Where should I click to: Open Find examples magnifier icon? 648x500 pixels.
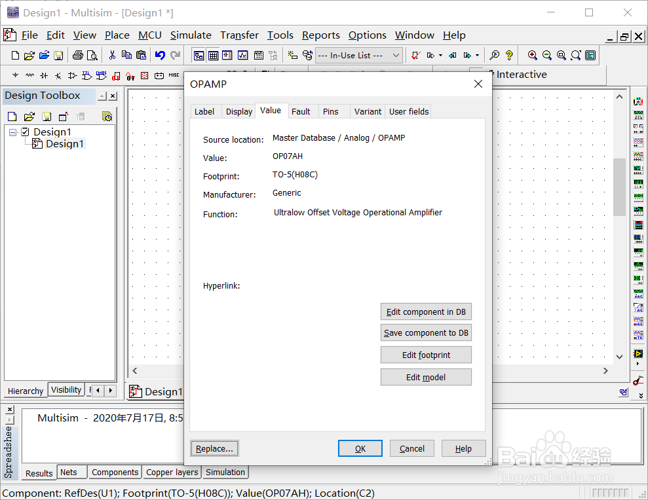[x=494, y=56]
